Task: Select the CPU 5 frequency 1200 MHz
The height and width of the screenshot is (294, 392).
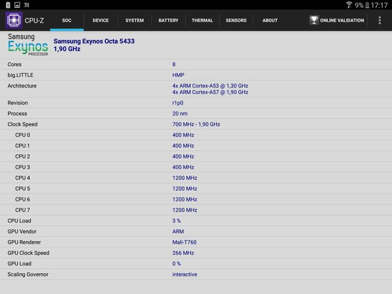Action: (185, 189)
